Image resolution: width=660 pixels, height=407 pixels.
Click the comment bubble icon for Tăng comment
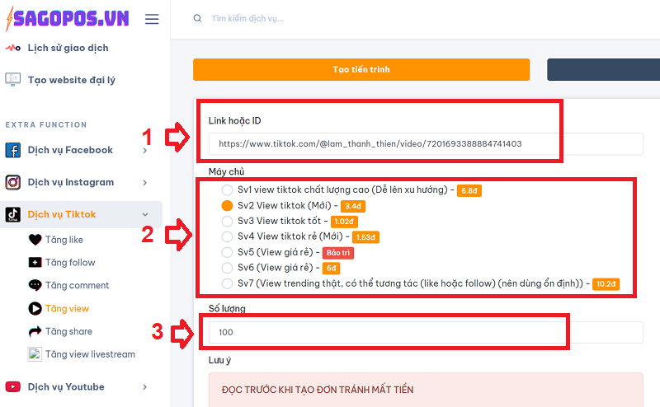pyautogui.click(x=35, y=286)
